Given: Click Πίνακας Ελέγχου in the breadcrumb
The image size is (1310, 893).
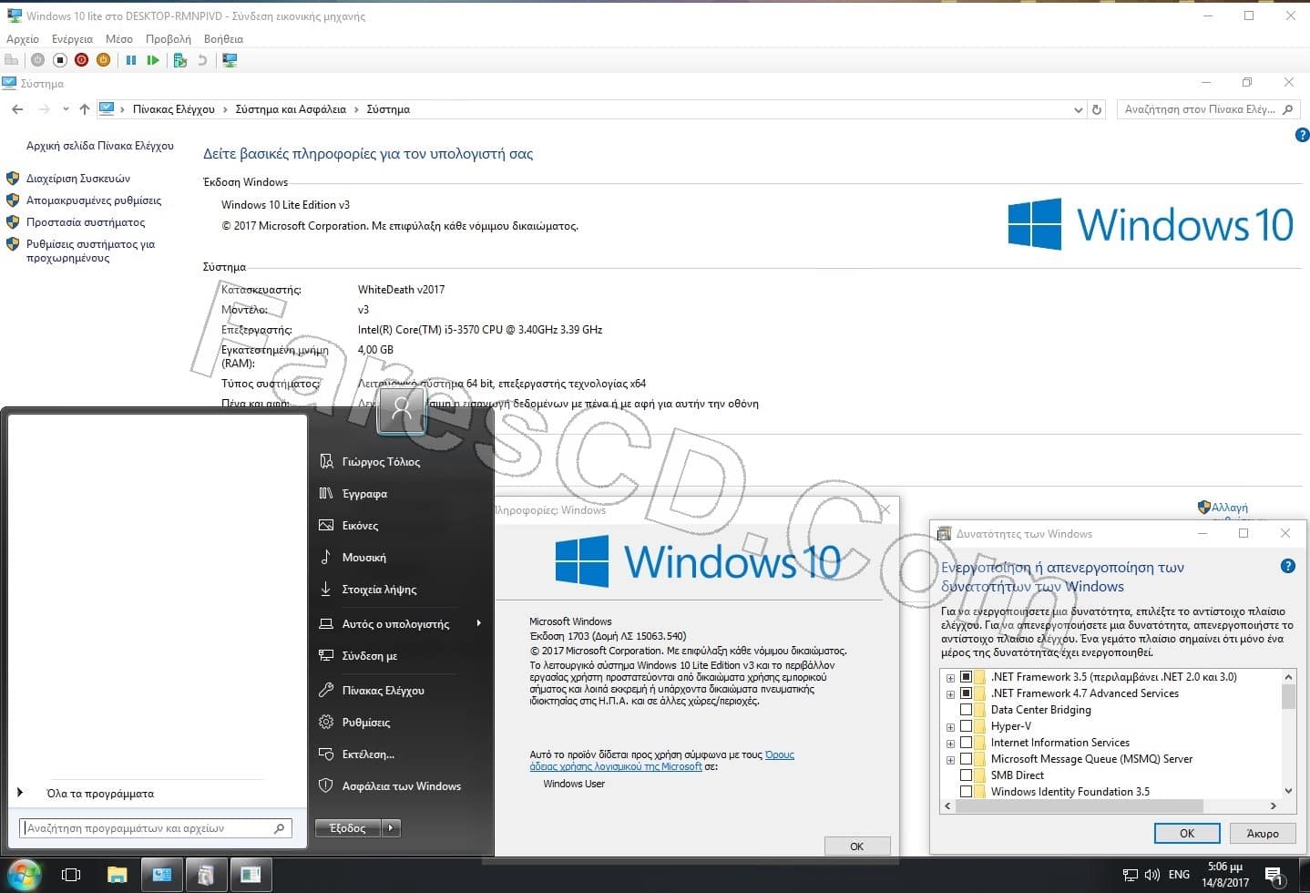Looking at the screenshot, I should (x=174, y=109).
